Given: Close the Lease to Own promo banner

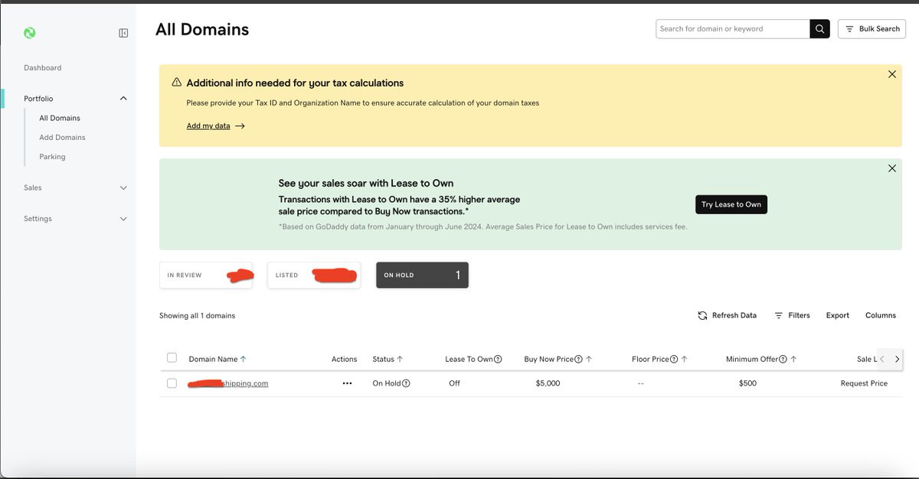Looking at the screenshot, I should [892, 168].
